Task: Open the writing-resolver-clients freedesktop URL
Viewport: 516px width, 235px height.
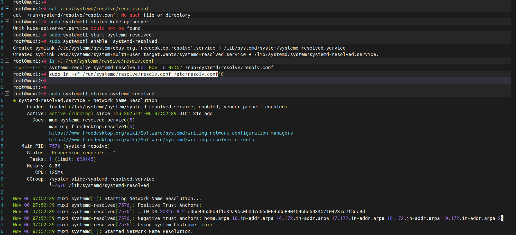Action: [x=151, y=139]
